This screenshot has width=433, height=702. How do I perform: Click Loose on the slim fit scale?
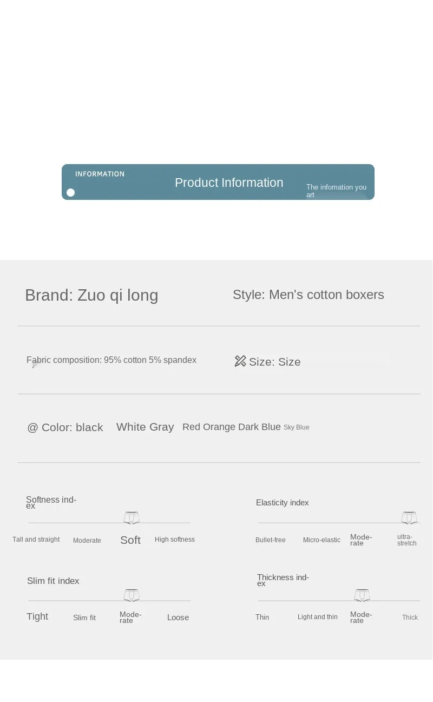(x=178, y=617)
